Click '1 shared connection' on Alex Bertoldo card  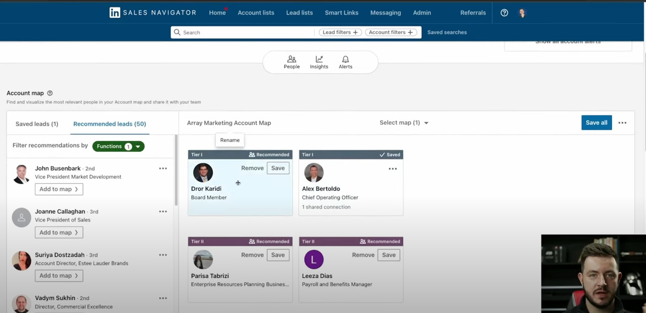[x=326, y=207]
